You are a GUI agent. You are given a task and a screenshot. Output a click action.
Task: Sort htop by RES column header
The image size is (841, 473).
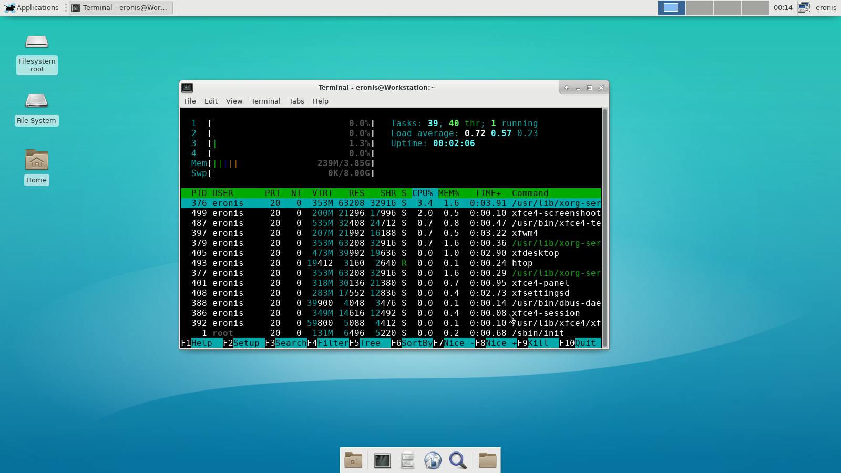[x=356, y=193]
